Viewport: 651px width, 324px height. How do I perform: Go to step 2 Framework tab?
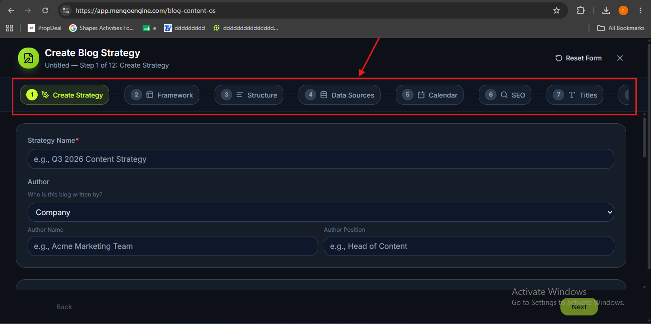pos(162,95)
